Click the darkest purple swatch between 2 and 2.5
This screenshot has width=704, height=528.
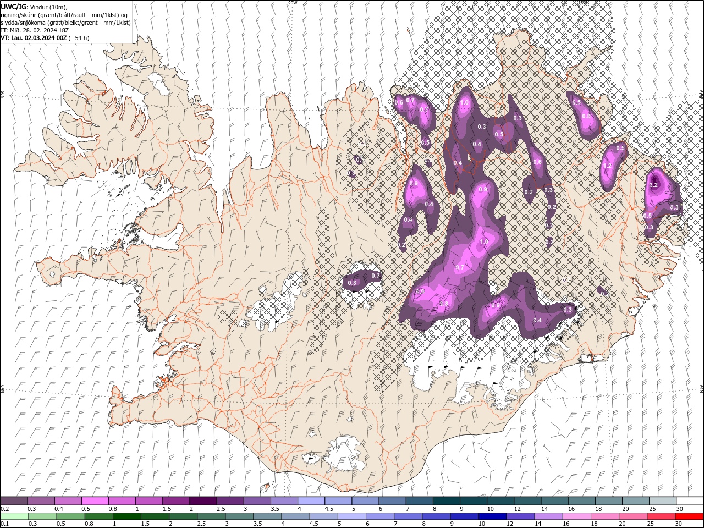[203, 501]
